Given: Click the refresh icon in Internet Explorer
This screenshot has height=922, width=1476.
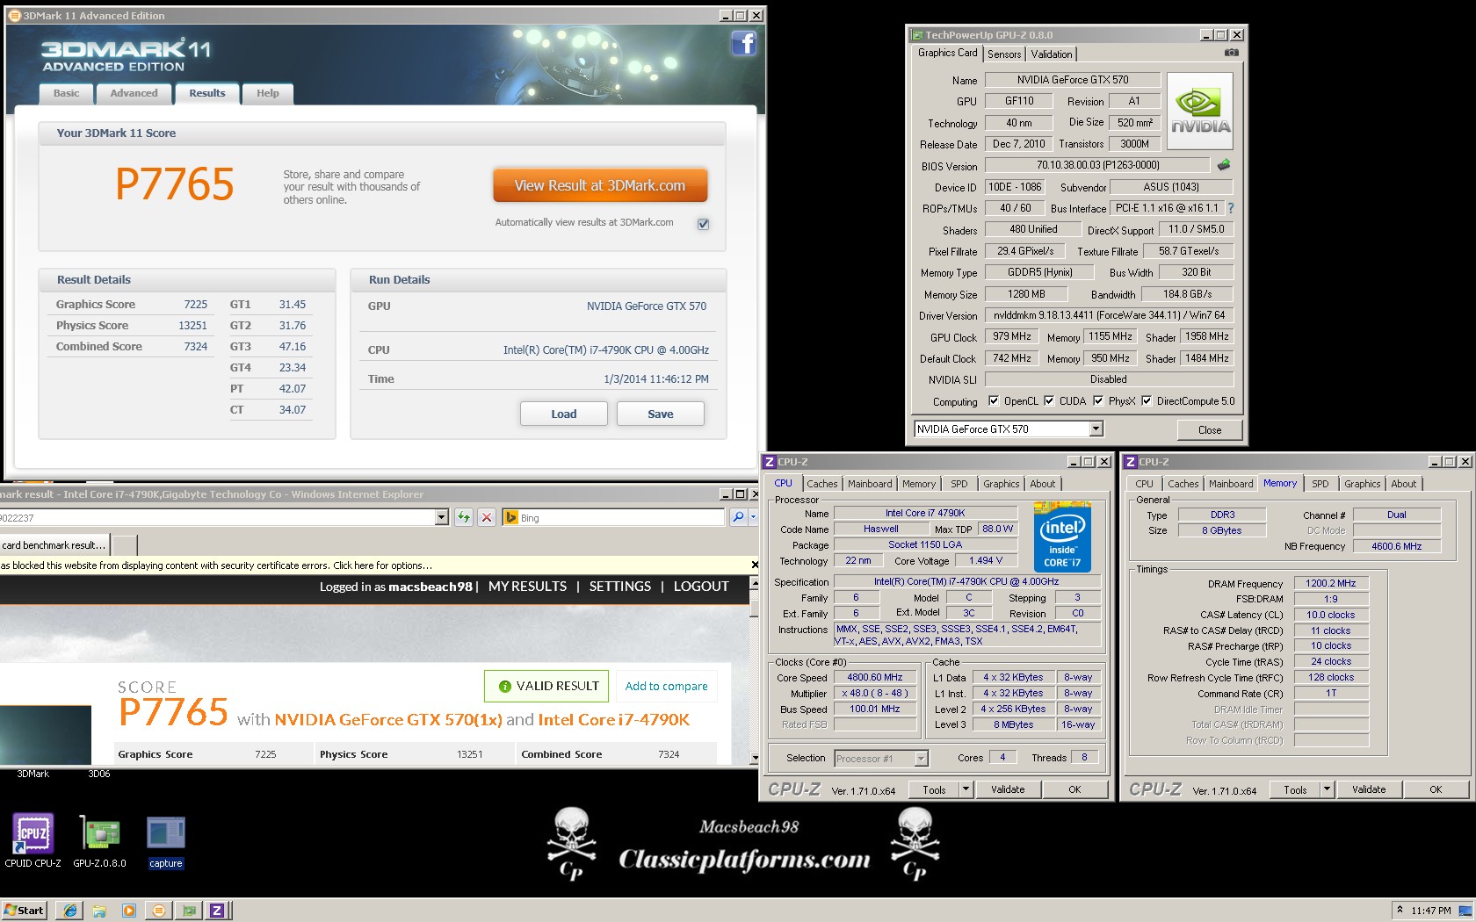Looking at the screenshot, I should 464,517.
